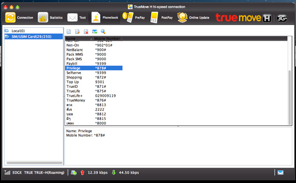Image resolution: width=296 pixels, height=183 pixels.
Task: Select the TrueID contact row
Action: pyautogui.click(x=94, y=87)
